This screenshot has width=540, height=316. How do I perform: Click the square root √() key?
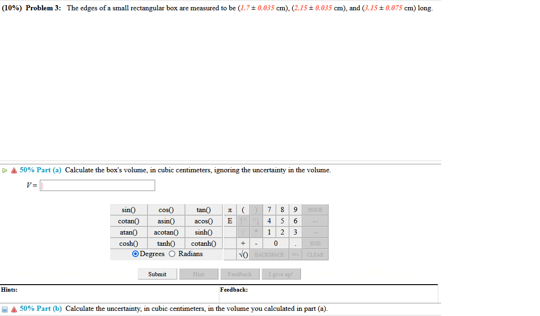click(243, 254)
